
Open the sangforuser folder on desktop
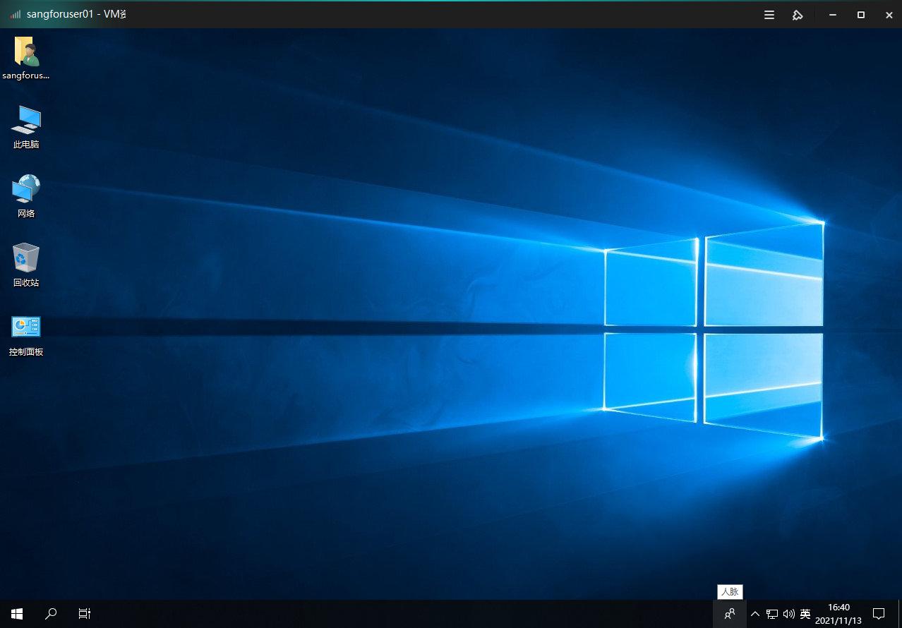point(26,53)
